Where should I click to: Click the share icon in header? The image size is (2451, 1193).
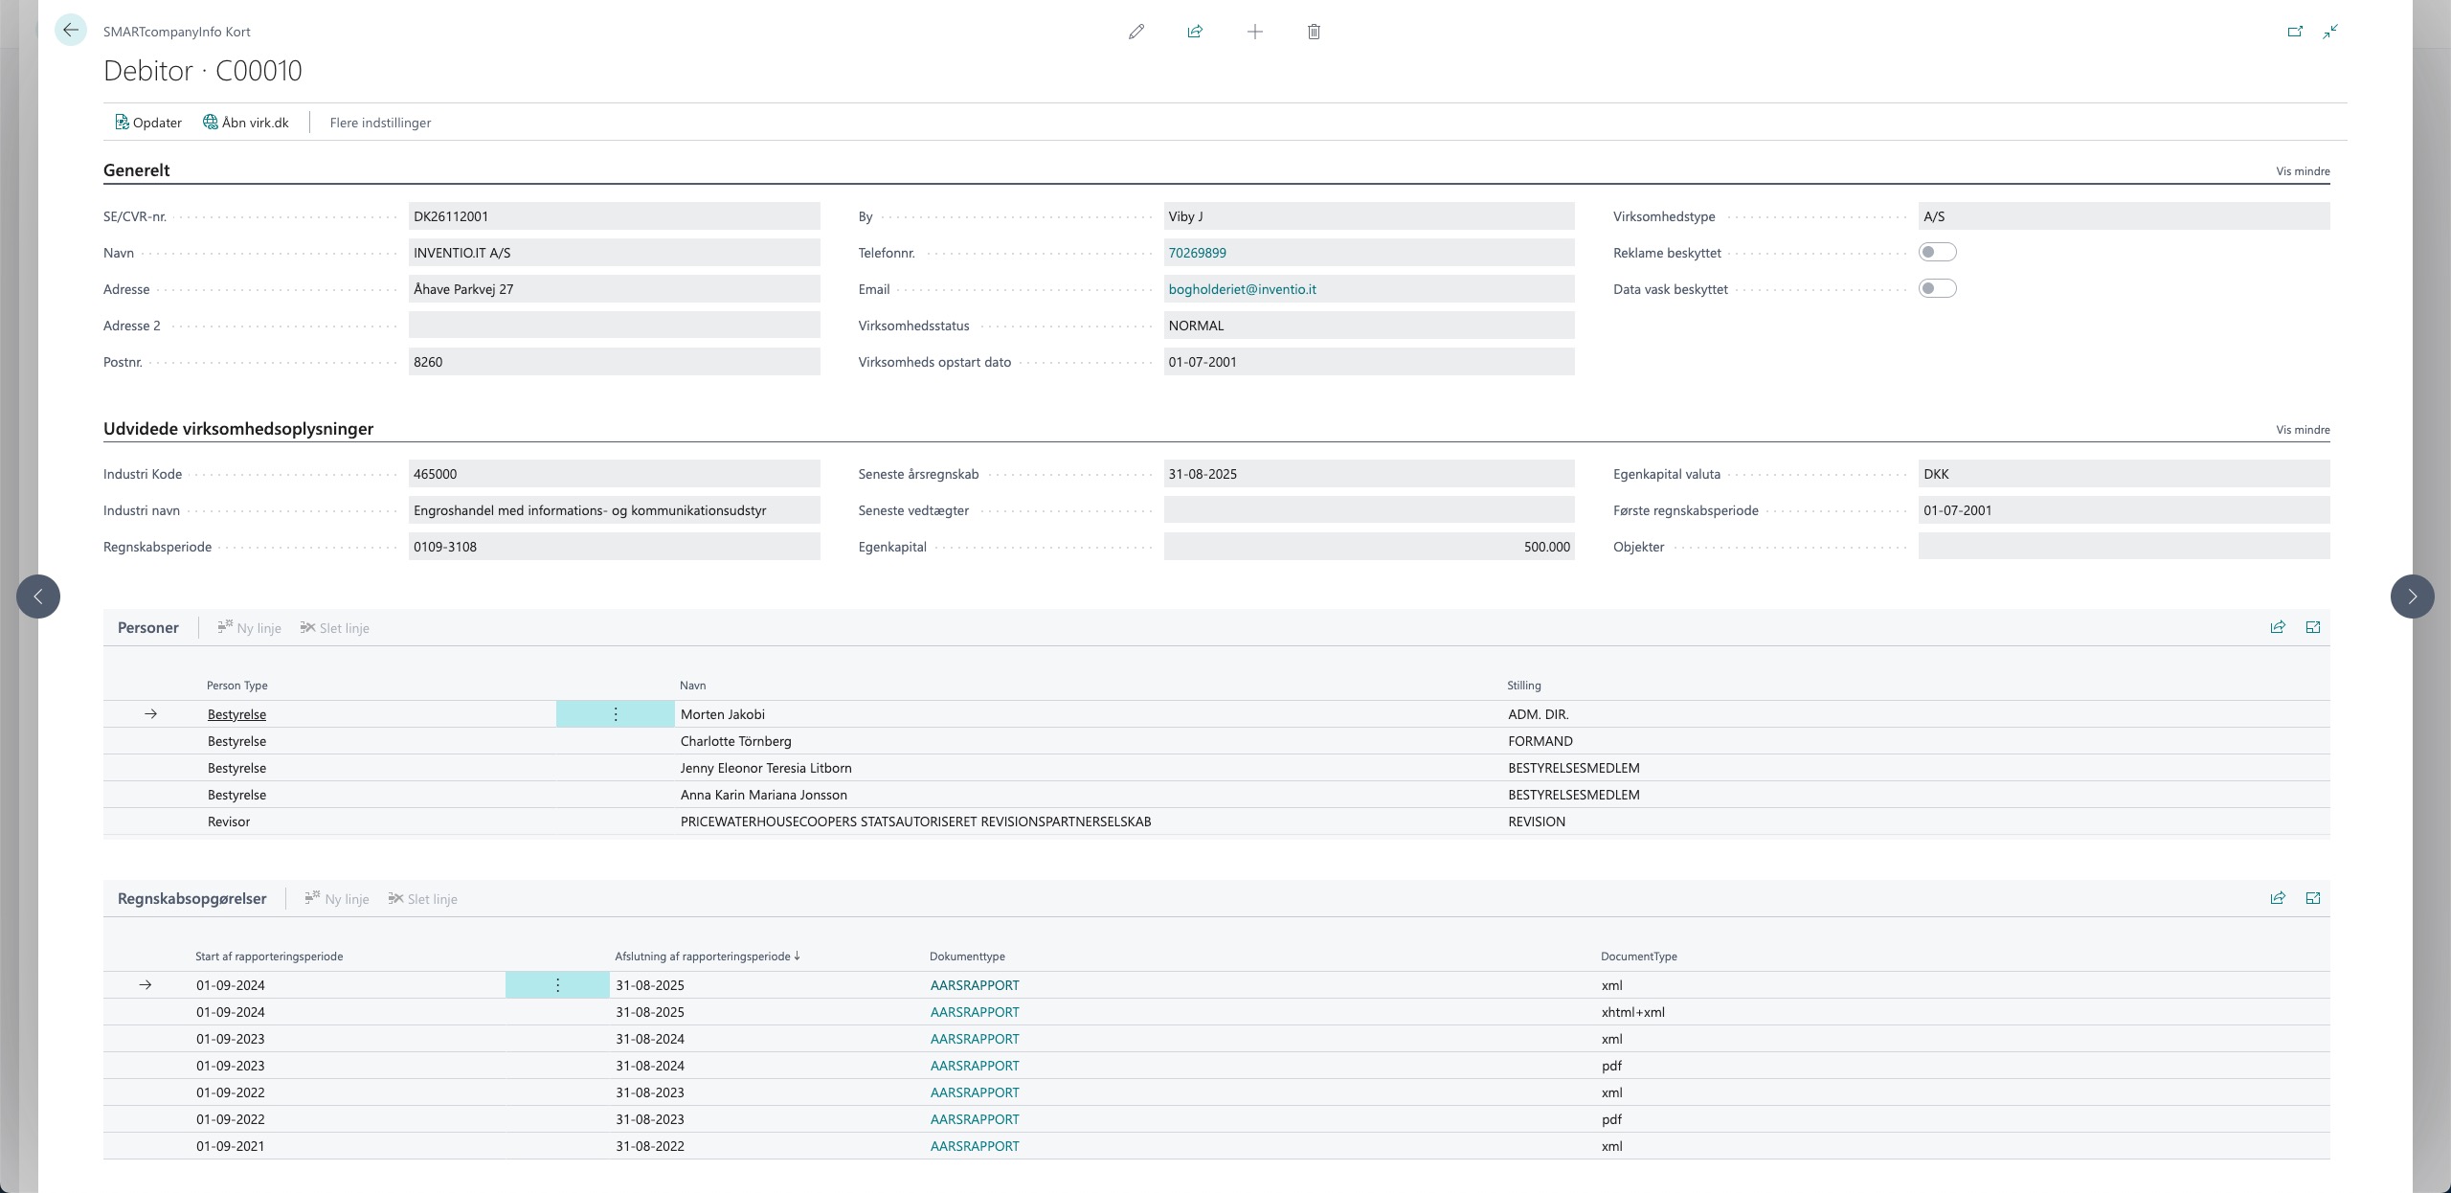coord(1195,32)
